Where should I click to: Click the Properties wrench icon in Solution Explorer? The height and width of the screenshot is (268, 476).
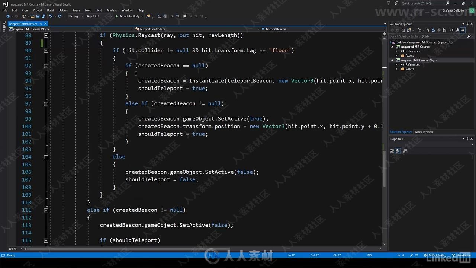click(x=457, y=30)
